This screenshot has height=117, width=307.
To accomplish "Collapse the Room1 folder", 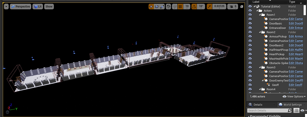I will (260, 15).
